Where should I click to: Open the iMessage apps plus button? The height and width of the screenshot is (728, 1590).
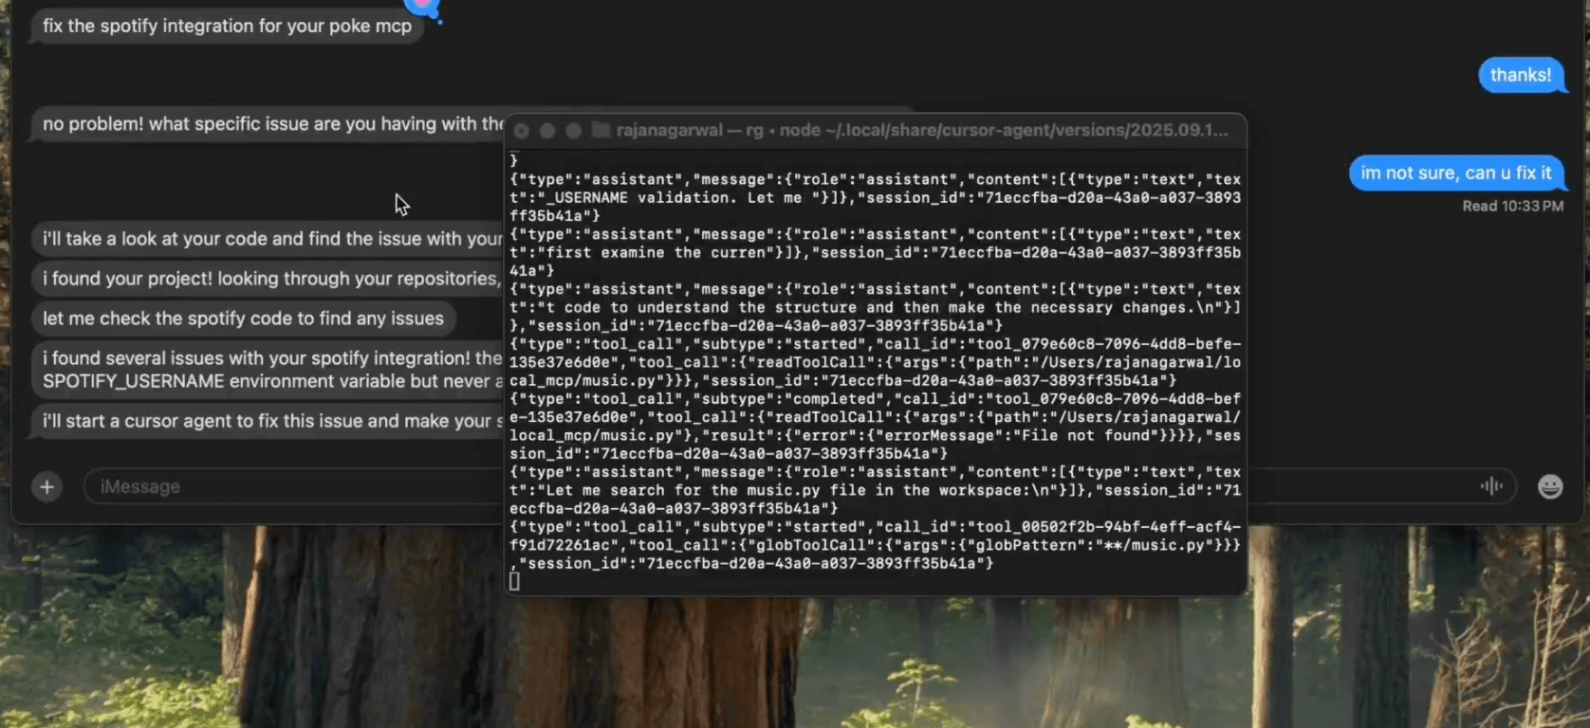pos(46,487)
